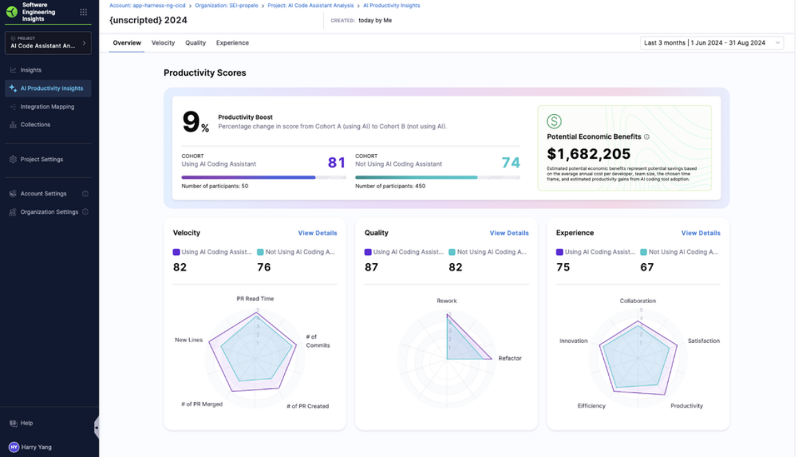
Task: Open the Last 3 months date range dropdown
Action: click(711, 42)
